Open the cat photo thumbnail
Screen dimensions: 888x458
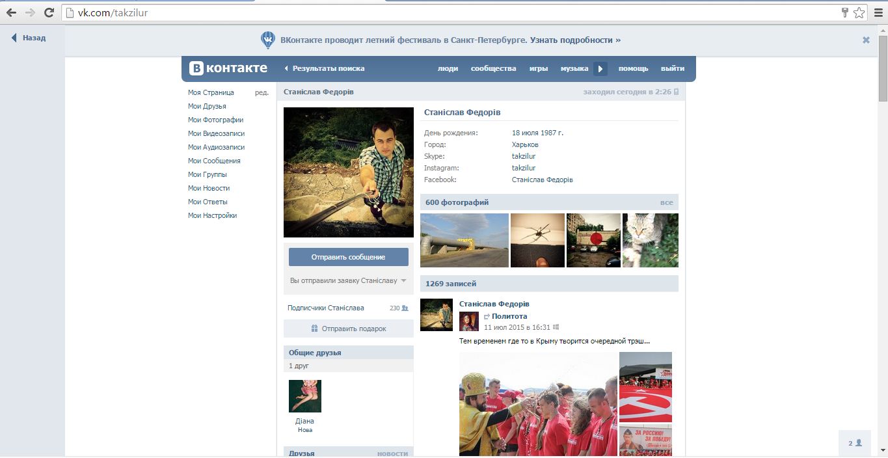[650, 240]
